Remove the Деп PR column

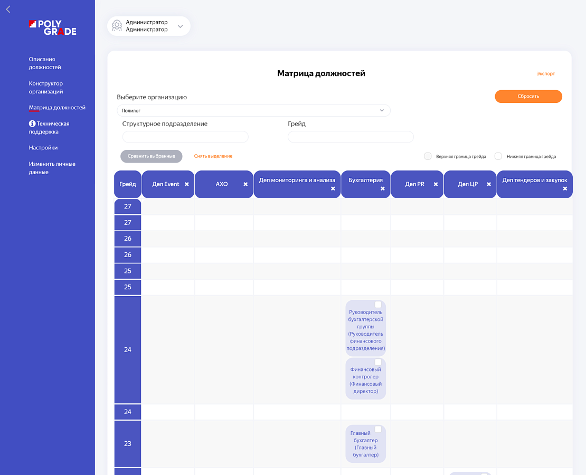point(436,184)
